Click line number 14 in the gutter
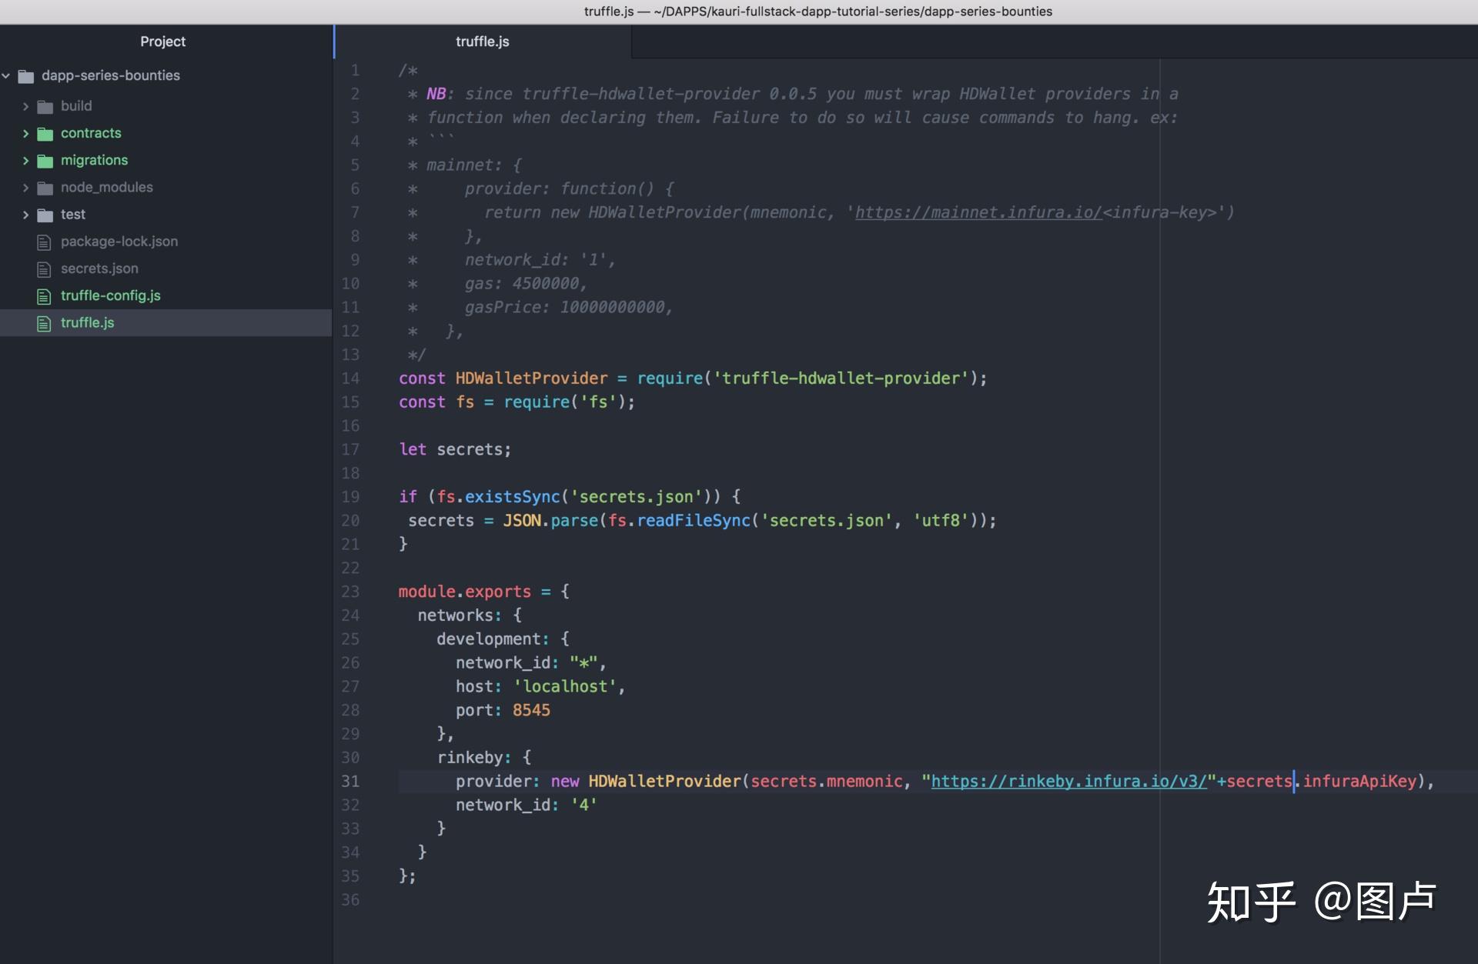 350,379
